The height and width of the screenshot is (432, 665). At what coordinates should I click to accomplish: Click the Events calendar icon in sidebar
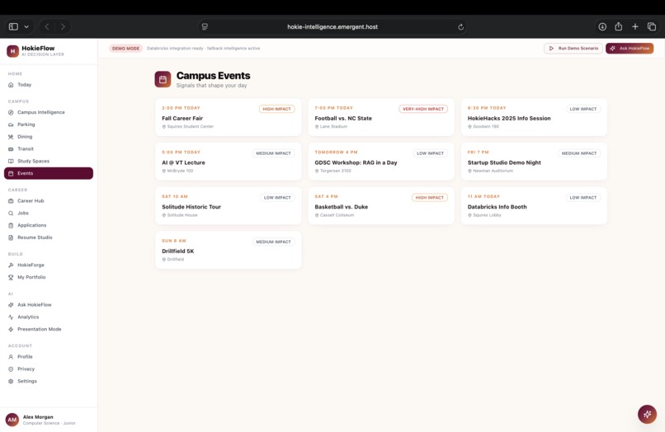[11, 173]
